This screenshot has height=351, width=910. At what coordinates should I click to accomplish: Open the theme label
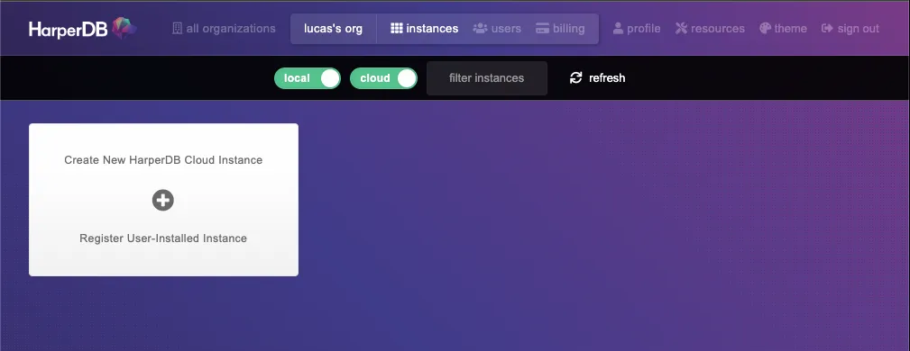pyautogui.click(x=790, y=29)
